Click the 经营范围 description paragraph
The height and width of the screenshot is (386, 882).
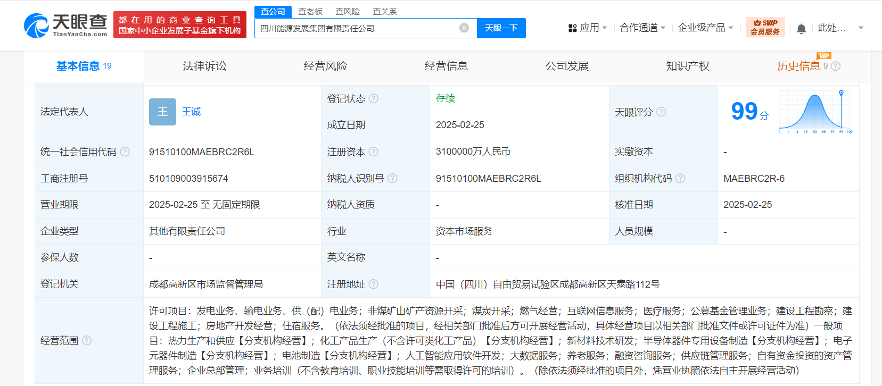coord(501,340)
